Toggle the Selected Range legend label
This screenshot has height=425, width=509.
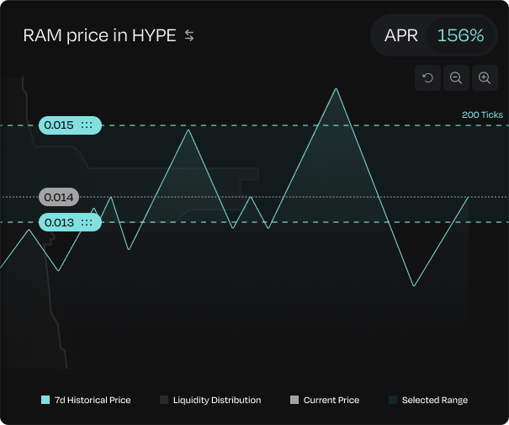pyautogui.click(x=434, y=400)
